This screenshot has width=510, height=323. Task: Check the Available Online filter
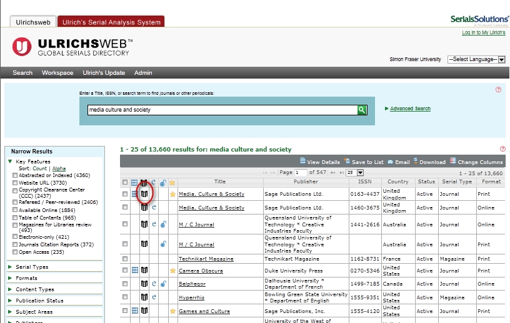[15, 210]
